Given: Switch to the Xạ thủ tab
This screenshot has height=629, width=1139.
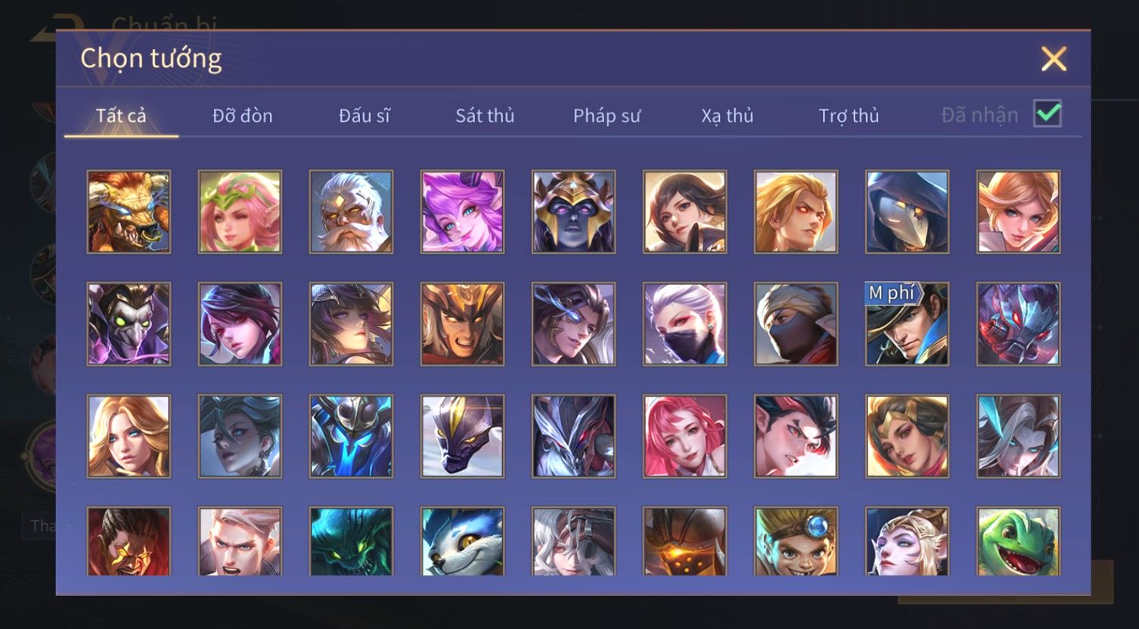Looking at the screenshot, I should (728, 116).
